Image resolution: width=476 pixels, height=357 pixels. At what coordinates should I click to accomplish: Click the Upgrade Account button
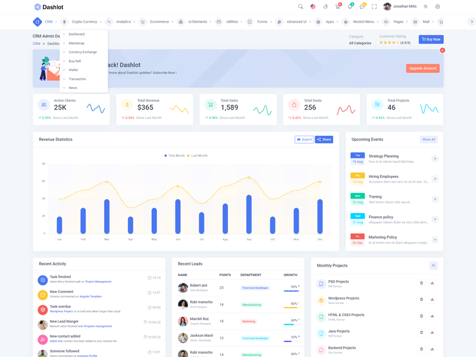click(x=422, y=68)
